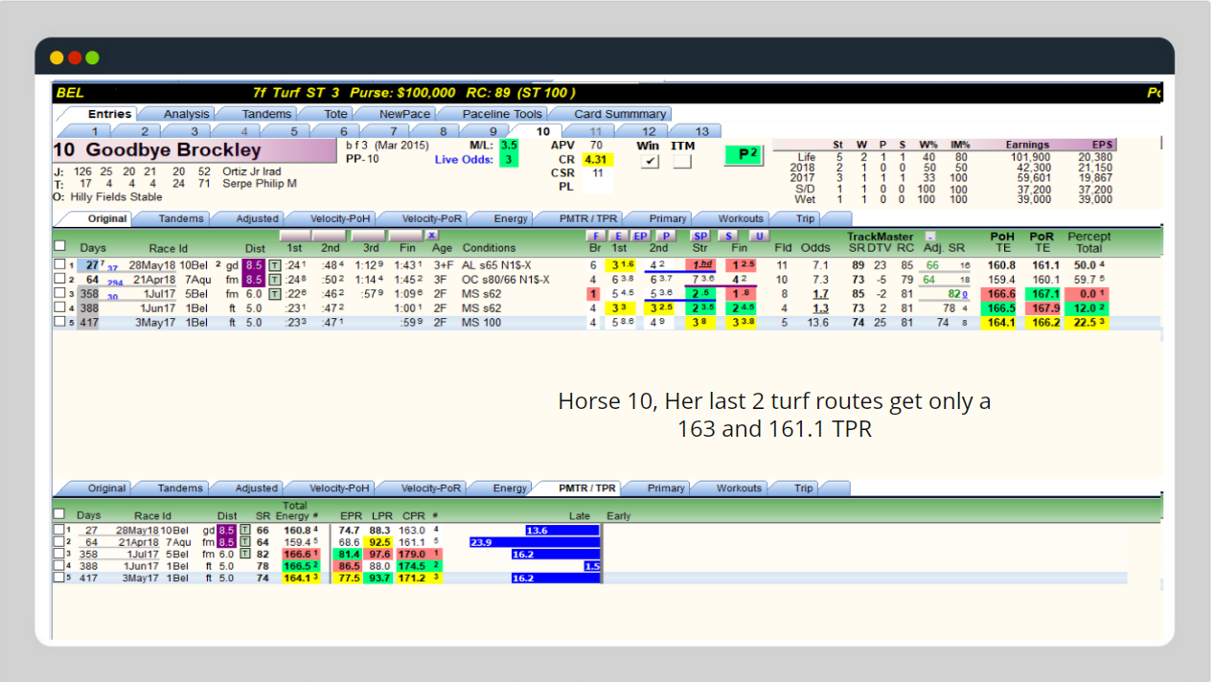Click the 3rd call column toggle button

368,236
